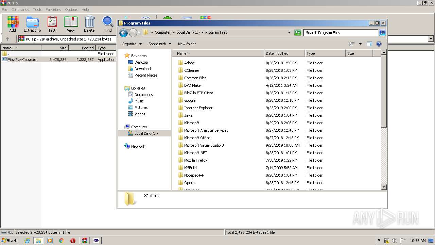
Task: Click the WinRAR Add toolbar icon
Action: (13, 24)
